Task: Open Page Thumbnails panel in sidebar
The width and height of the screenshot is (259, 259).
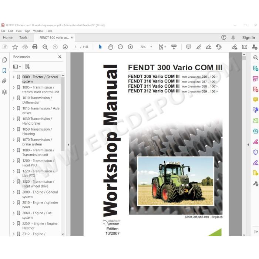Action: coord(4,60)
